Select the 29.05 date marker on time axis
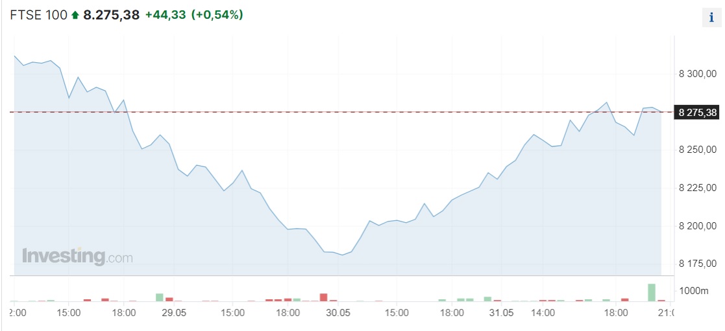725x331 pixels. coord(175,312)
